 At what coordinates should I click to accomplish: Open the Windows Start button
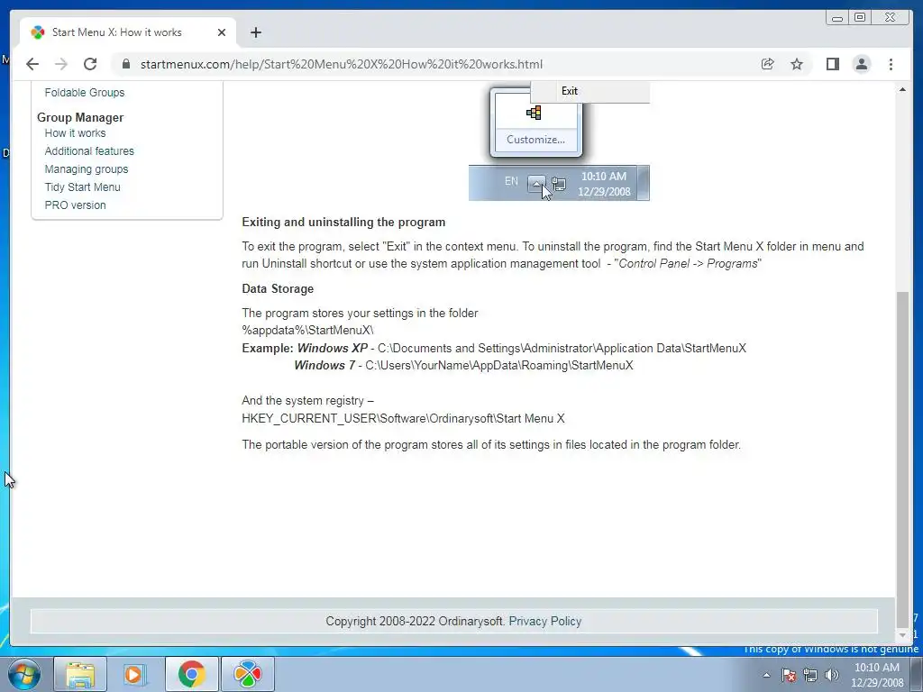coord(24,674)
